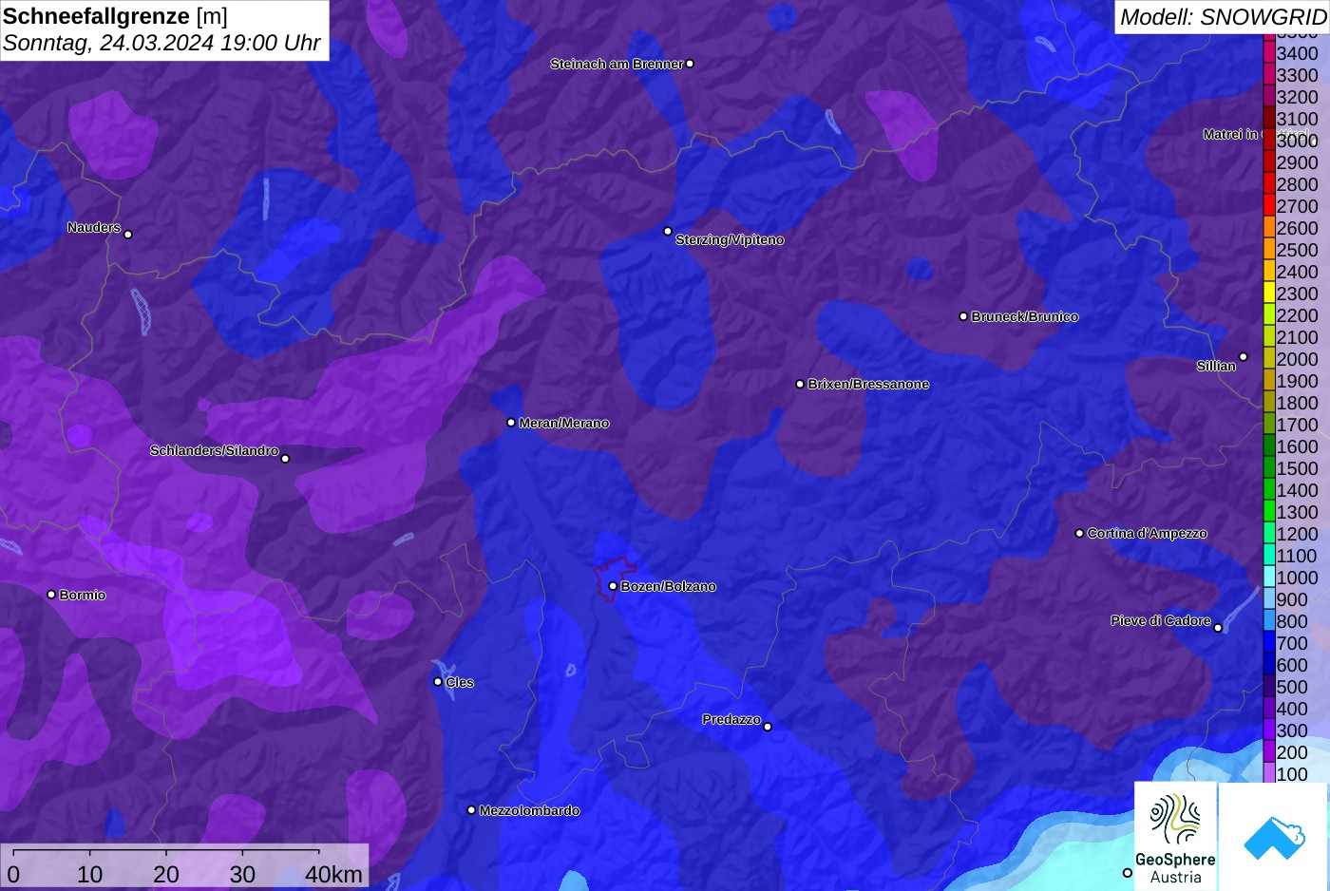Pick the red legend swatch for 2700

1269,206
